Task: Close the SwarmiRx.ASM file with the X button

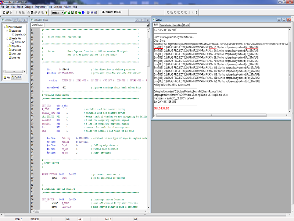Action: point(148,25)
